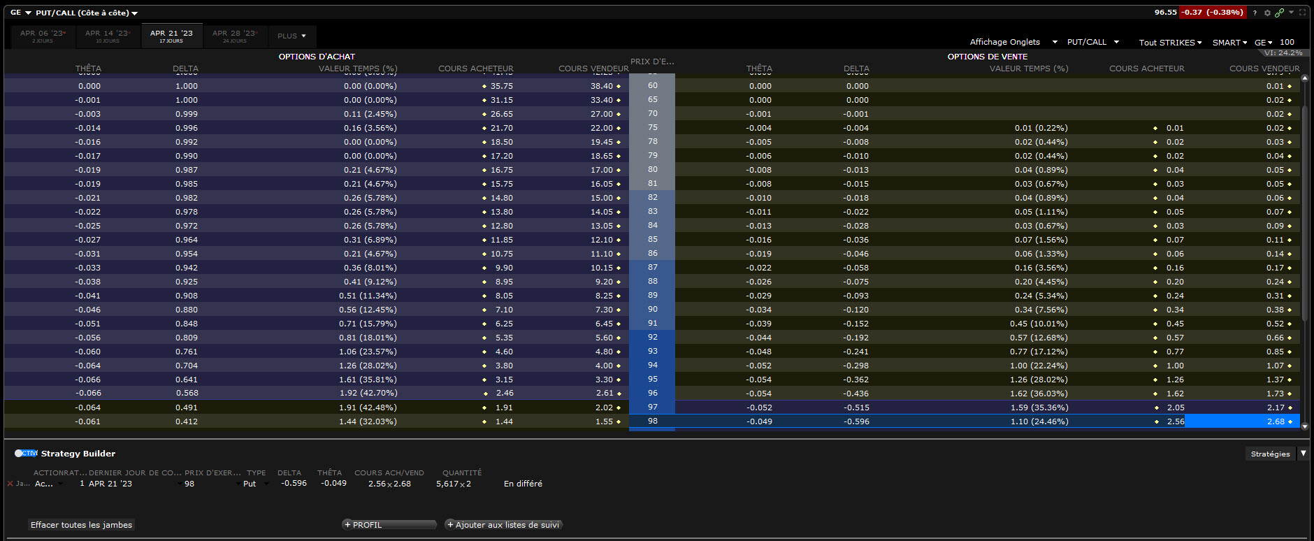Click the call COURS ACHETEUR column header

point(476,68)
